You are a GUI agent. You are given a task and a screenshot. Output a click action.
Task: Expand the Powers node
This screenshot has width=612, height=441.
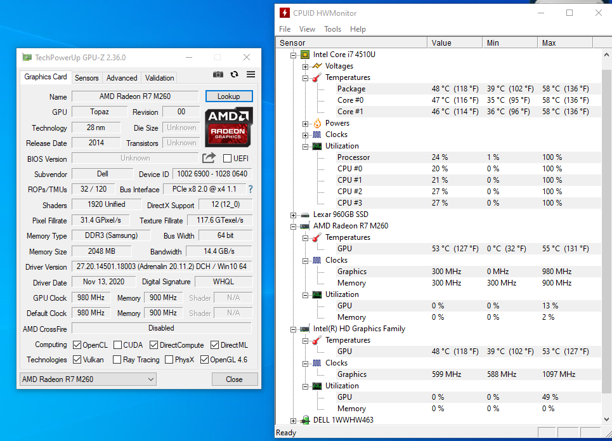tap(305, 124)
